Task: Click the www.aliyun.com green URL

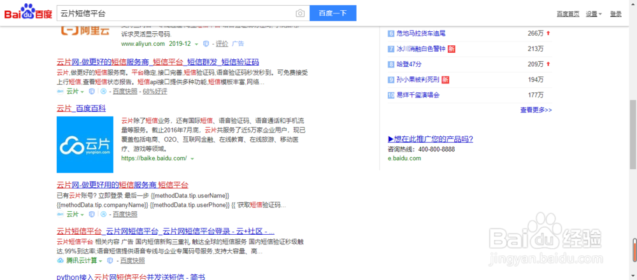Action: [x=143, y=43]
